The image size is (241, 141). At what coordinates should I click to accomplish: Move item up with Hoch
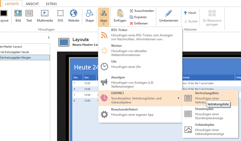pyautogui.click(x=190, y=13)
